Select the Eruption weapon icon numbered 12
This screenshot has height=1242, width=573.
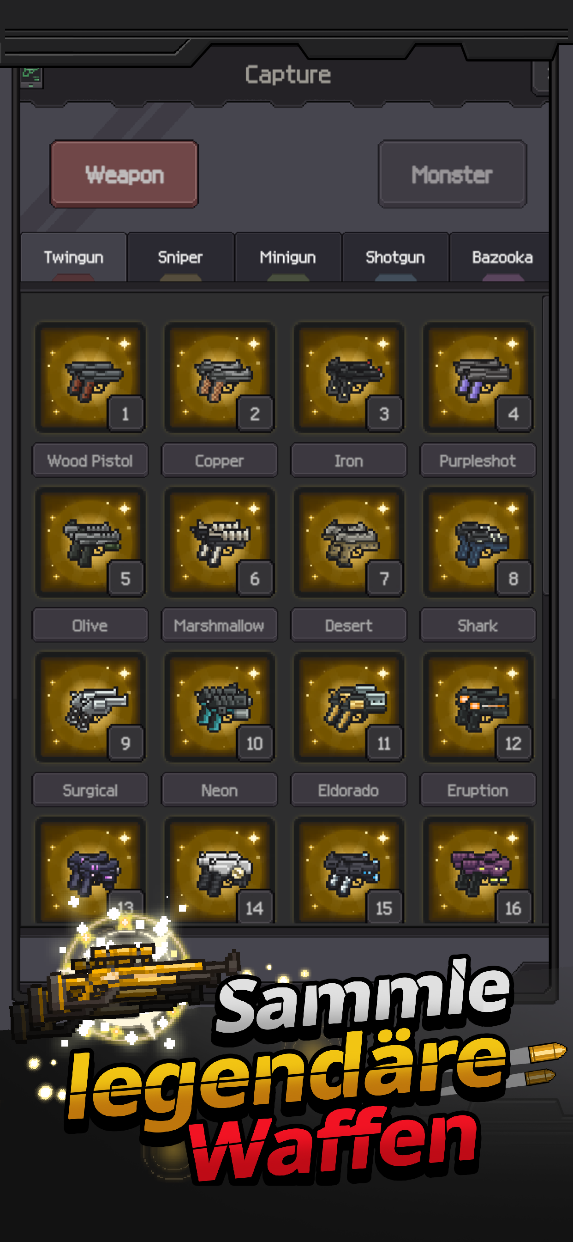pos(478,707)
